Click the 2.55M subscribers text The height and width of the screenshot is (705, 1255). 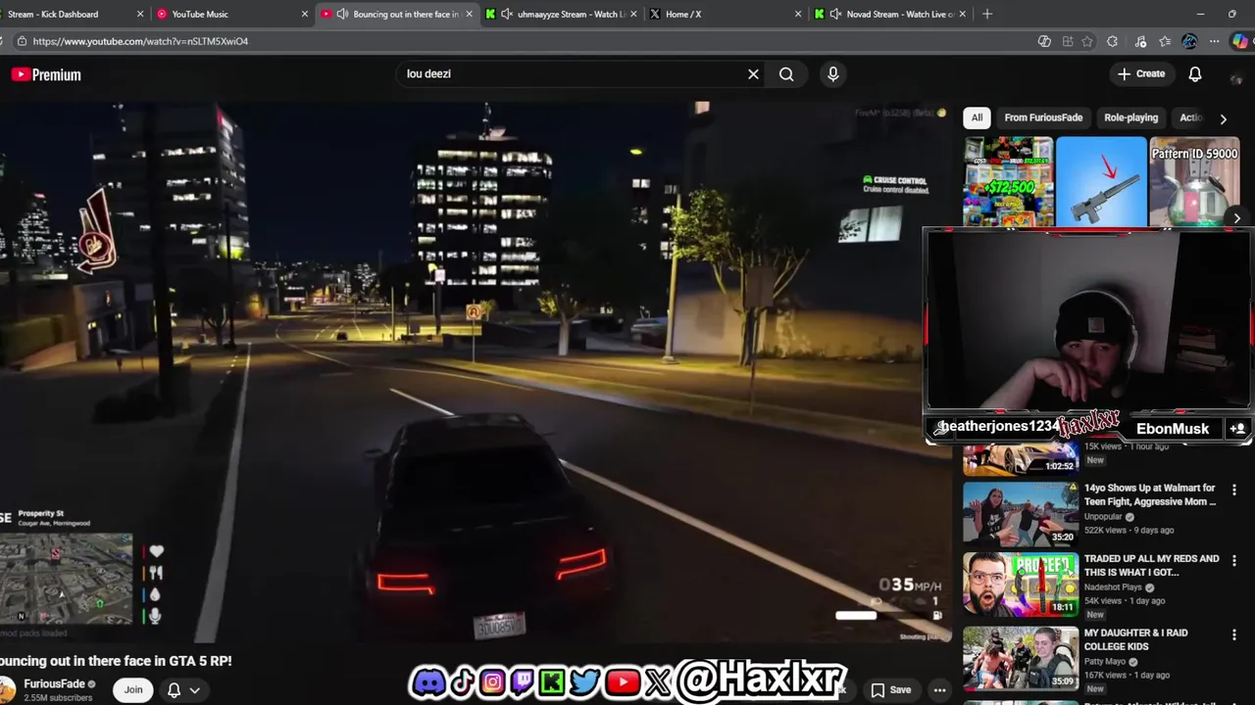[x=58, y=698]
